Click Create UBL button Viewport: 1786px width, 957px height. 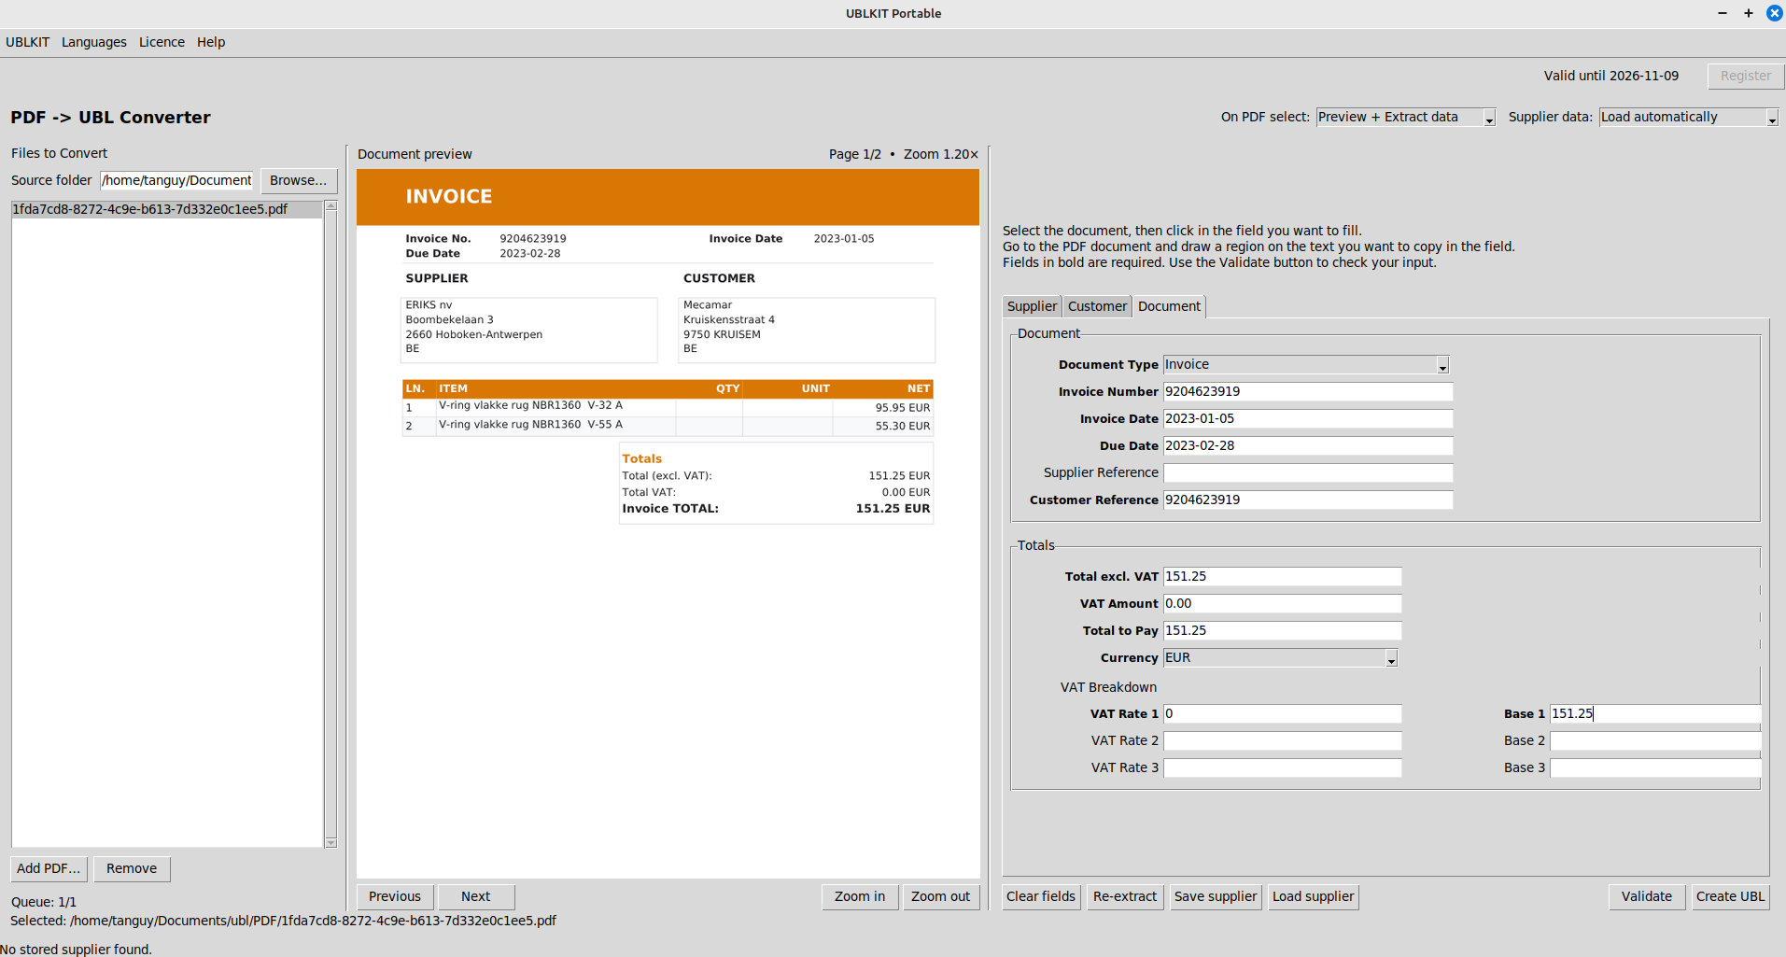pyautogui.click(x=1730, y=896)
